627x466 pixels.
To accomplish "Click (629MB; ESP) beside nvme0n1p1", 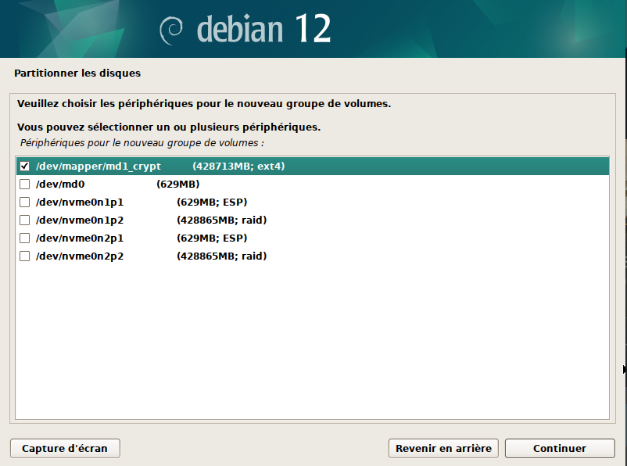I will 212,202.
